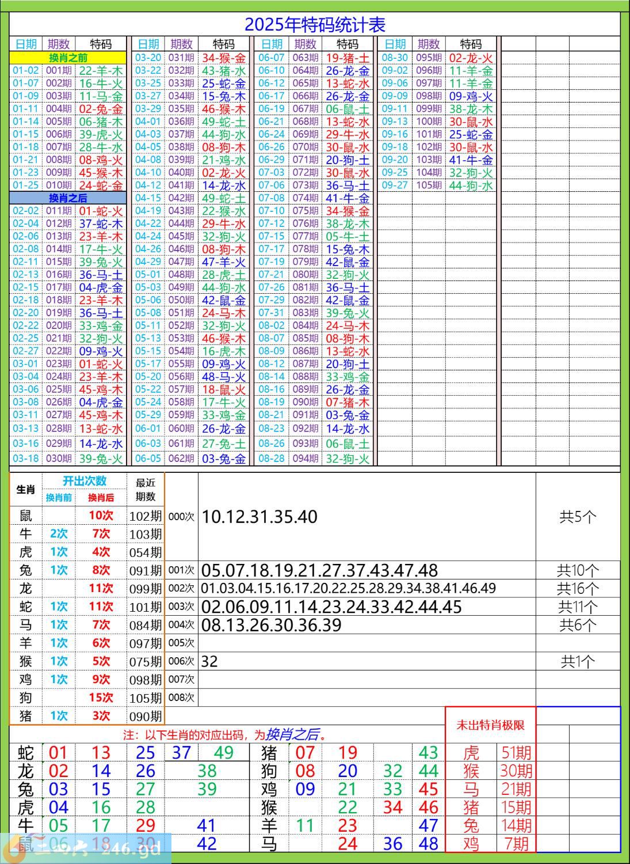
Task: Select the 51期 limit value beside 虎
Action: [516, 753]
